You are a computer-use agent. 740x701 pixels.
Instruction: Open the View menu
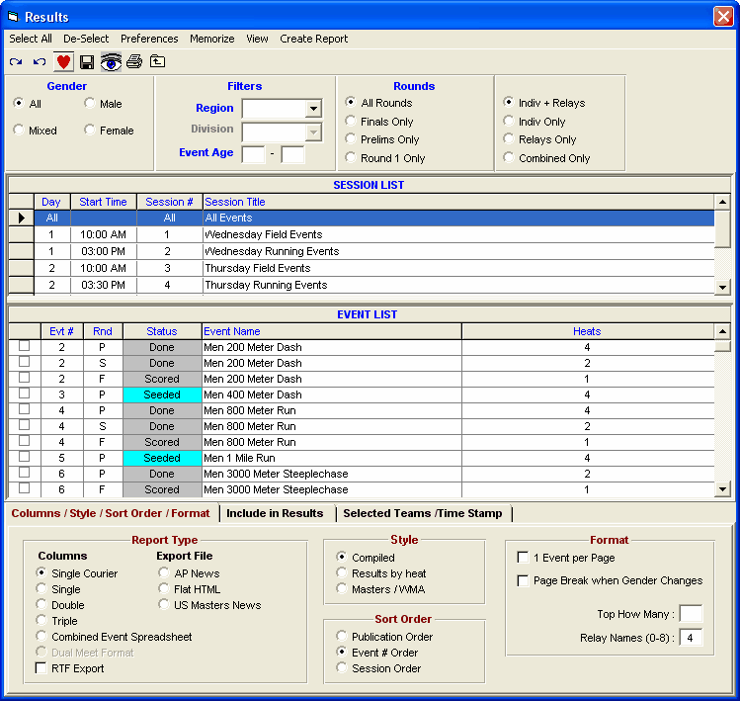coord(257,39)
